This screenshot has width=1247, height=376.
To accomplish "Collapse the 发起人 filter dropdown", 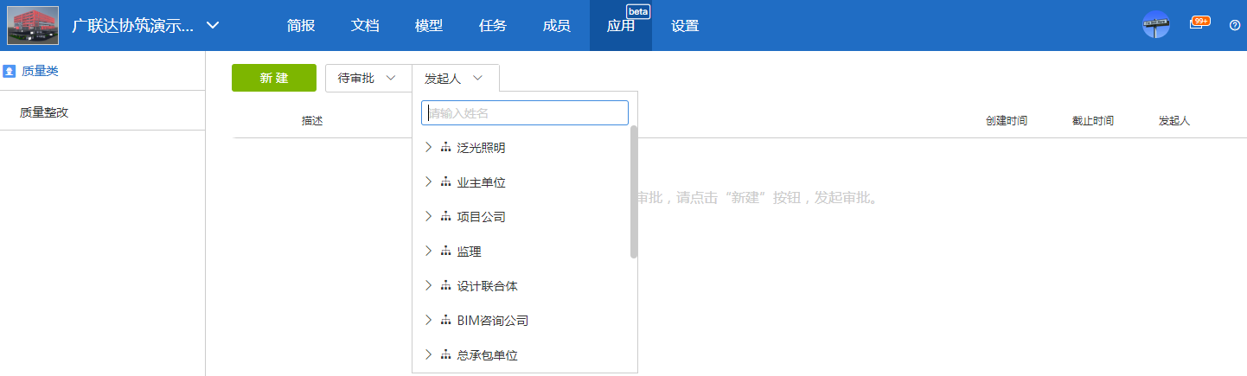I will [x=455, y=78].
